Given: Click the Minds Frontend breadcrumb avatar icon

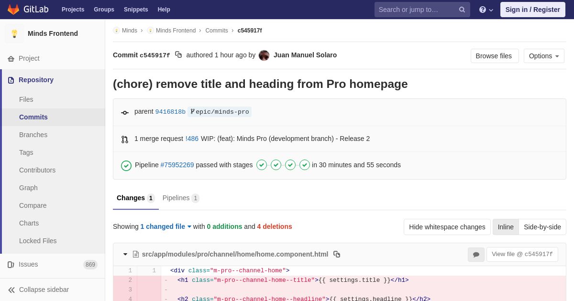Looking at the screenshot, I should point(150,31).
